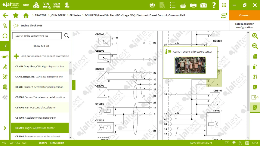Click Show full list
The image size is (260, 146).
tap(41, 46)
